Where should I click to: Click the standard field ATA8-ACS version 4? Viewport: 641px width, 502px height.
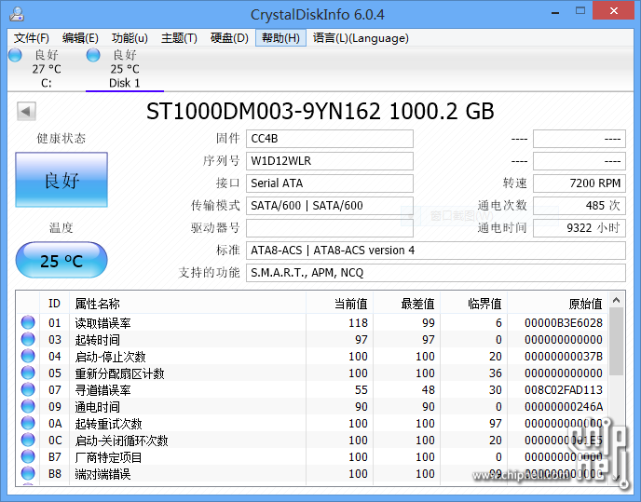[x=436, y=251]
